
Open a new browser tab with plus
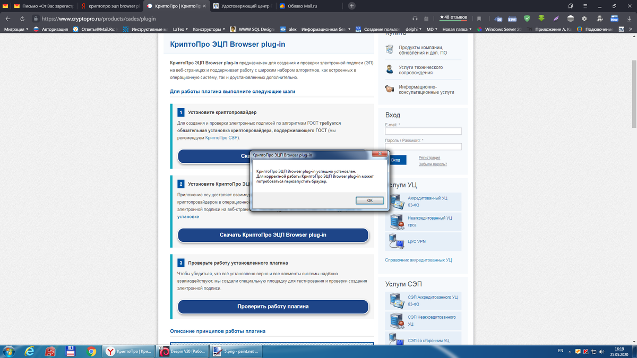point(351,6)
